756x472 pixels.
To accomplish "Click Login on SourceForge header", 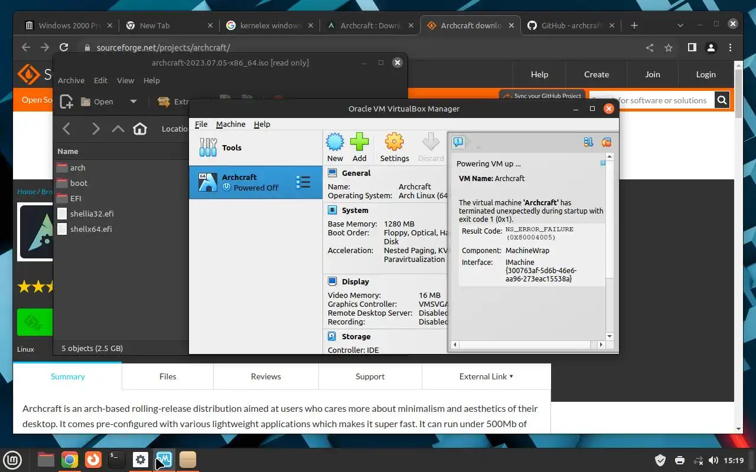I will point(706,74).
